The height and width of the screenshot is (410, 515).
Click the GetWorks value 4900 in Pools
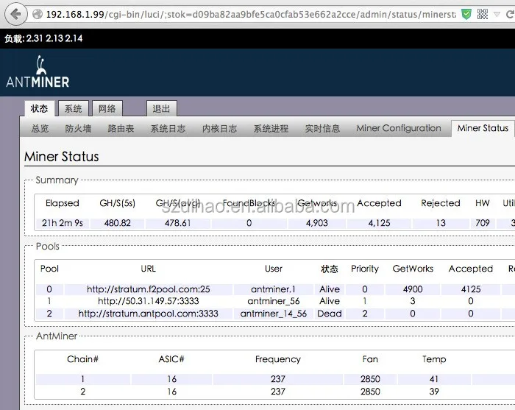point(413,289)
